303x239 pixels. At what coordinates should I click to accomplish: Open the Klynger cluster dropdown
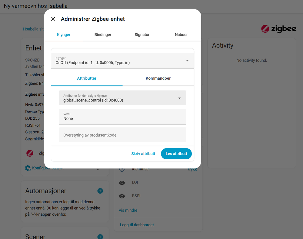(x=122, y=61)
